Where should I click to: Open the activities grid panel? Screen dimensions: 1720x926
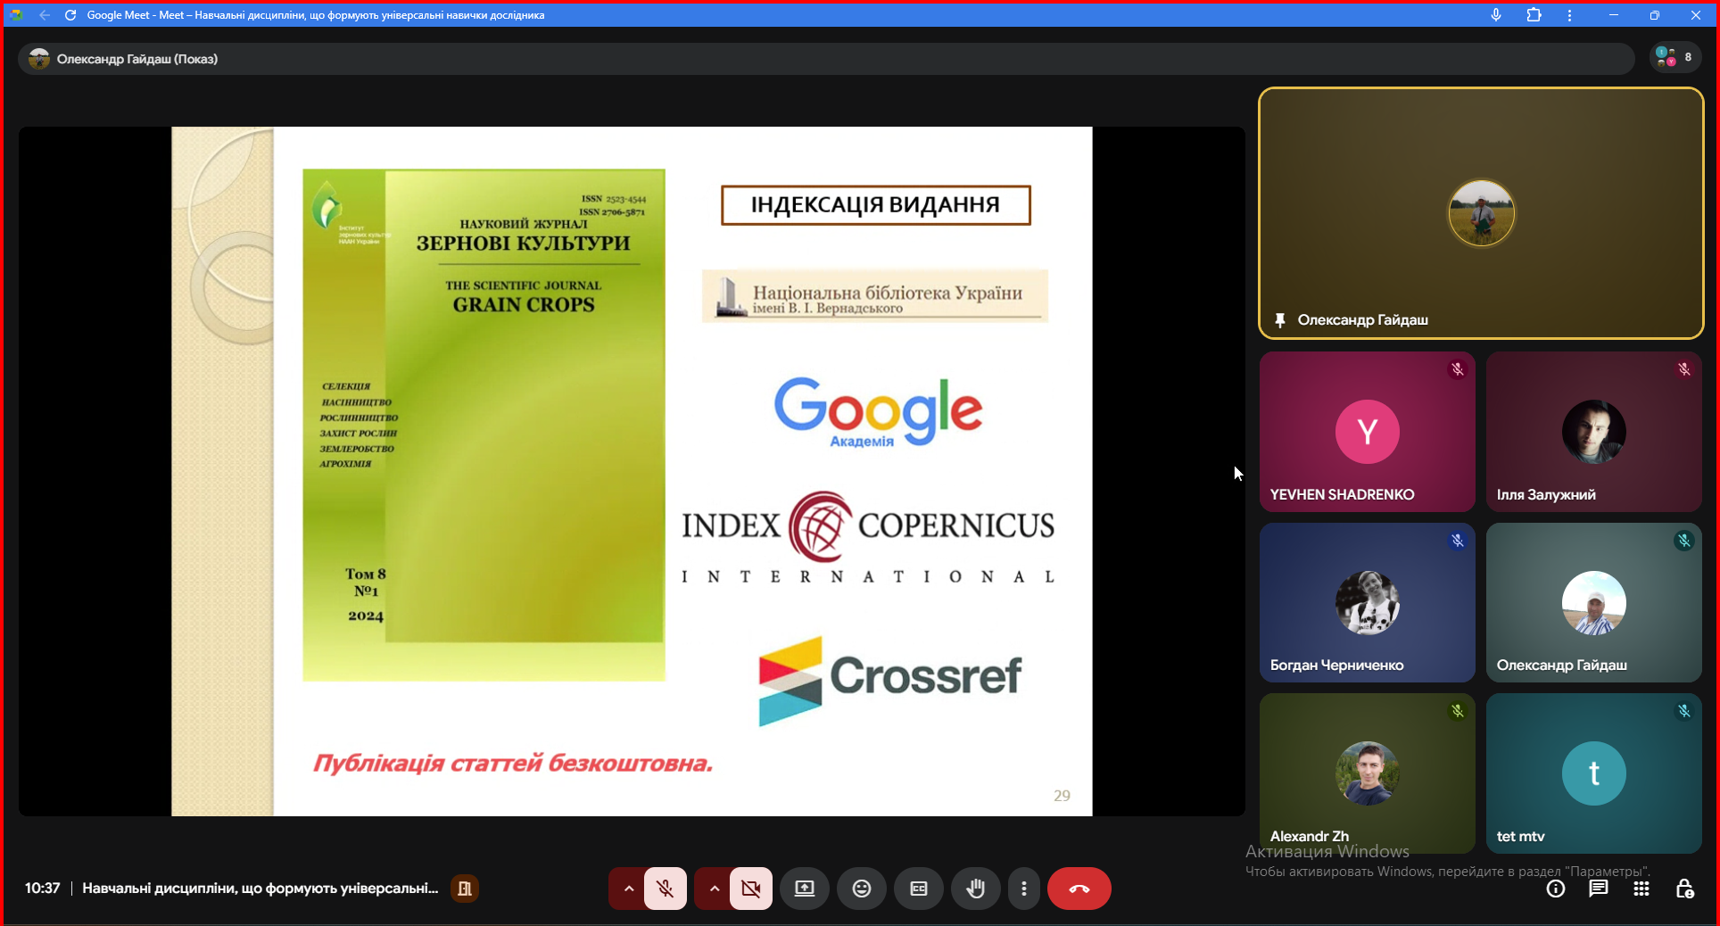(1641, 889)
